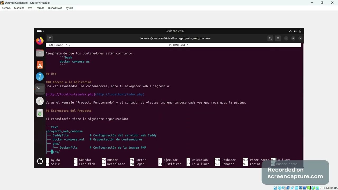
Task: Click the '## Estructura del Proyecto' heading
Action: 69,111
